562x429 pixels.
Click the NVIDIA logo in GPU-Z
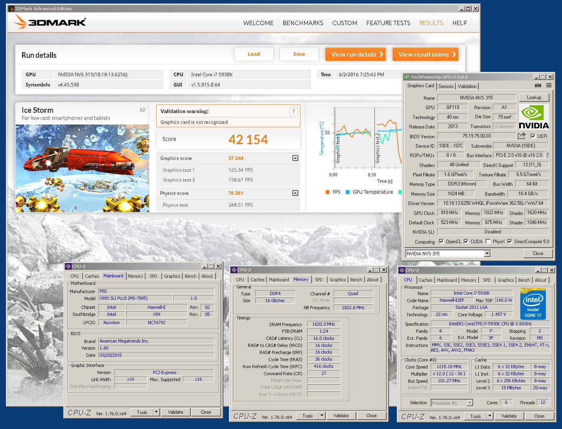click(534, 117)
